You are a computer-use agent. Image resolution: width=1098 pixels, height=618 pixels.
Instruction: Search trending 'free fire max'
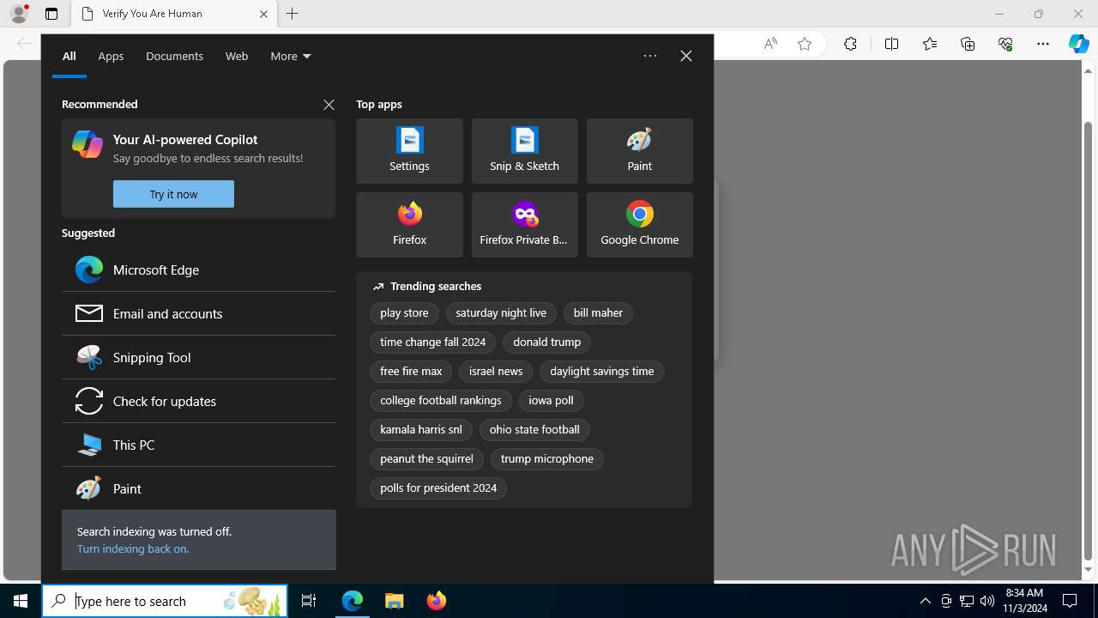(x=411, y=372)
